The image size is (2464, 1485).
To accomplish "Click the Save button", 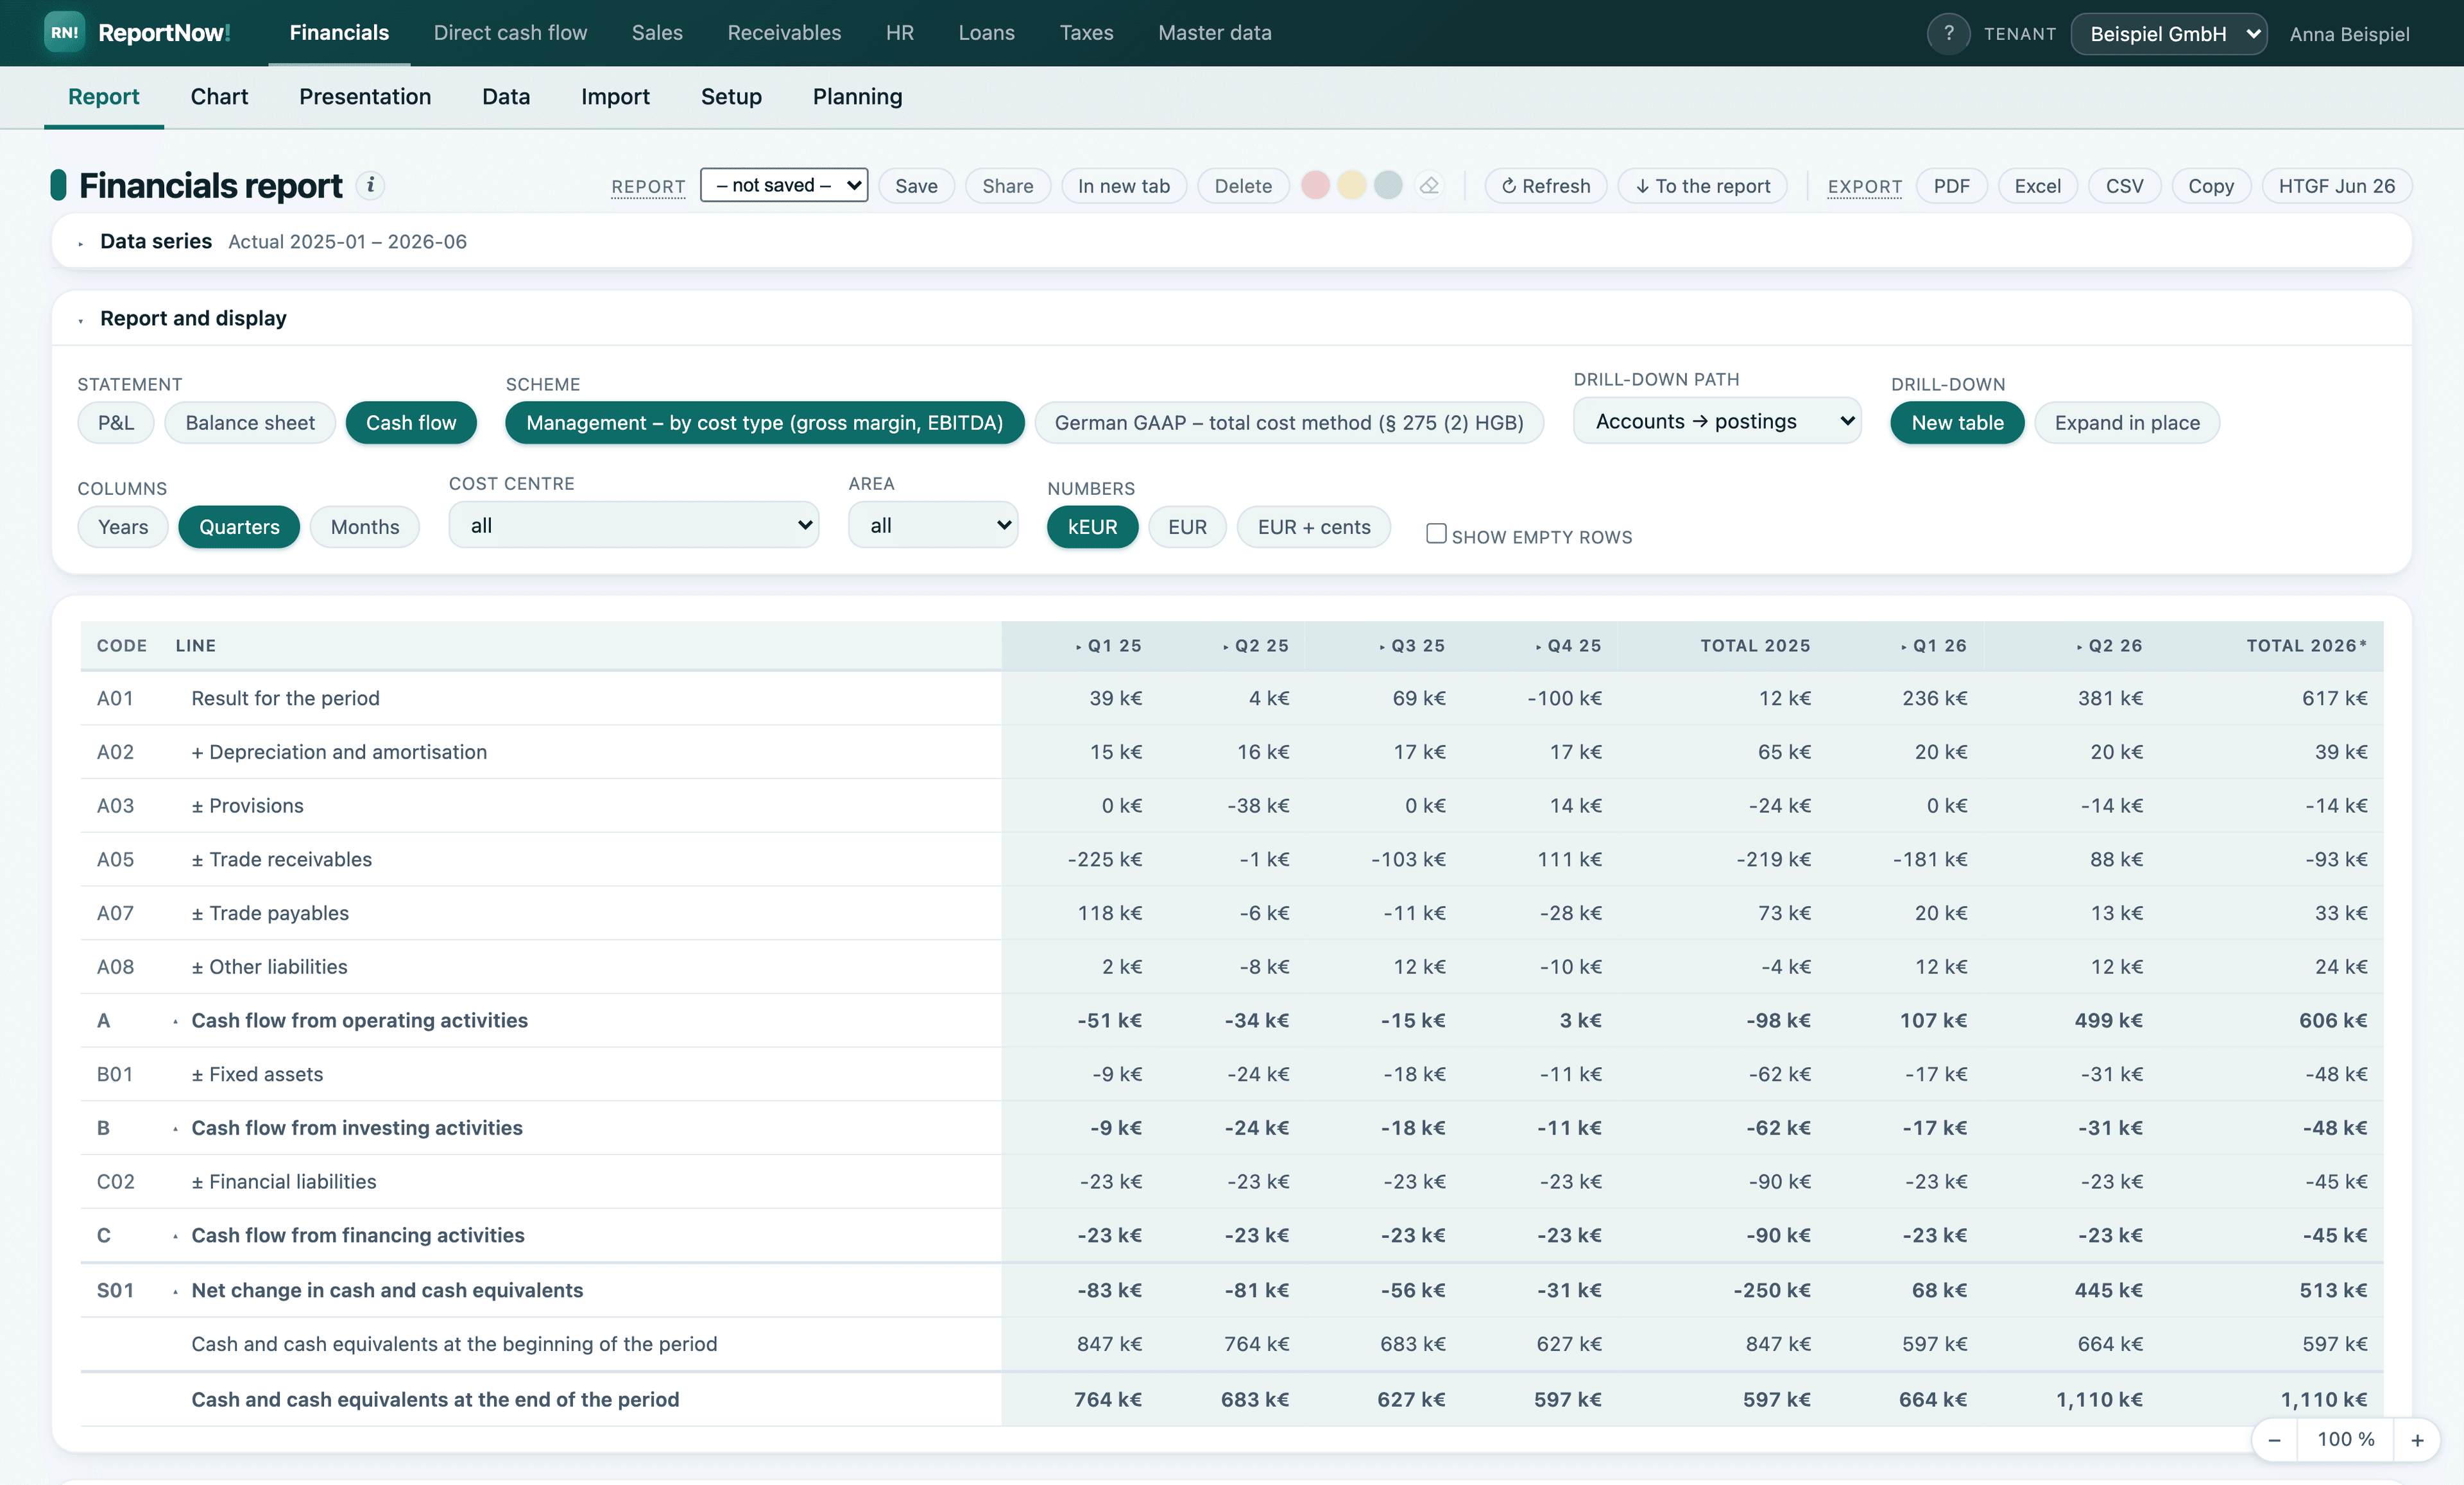I will pyautogui.click(x=916, y=186).
